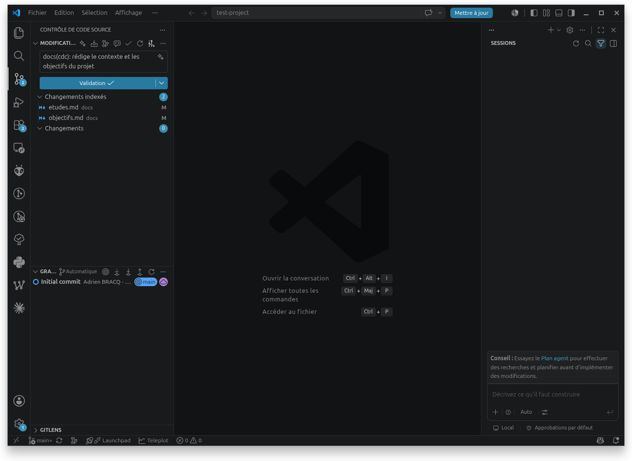Viewport: 632px width, 461px height.
Task: Open Remote Explorer in activity bar
Action: click(x=19, y=148)
